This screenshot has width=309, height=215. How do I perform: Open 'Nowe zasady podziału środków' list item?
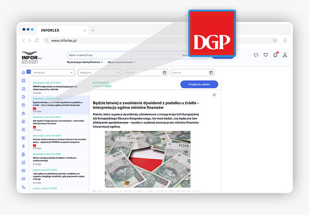[60, 159]
